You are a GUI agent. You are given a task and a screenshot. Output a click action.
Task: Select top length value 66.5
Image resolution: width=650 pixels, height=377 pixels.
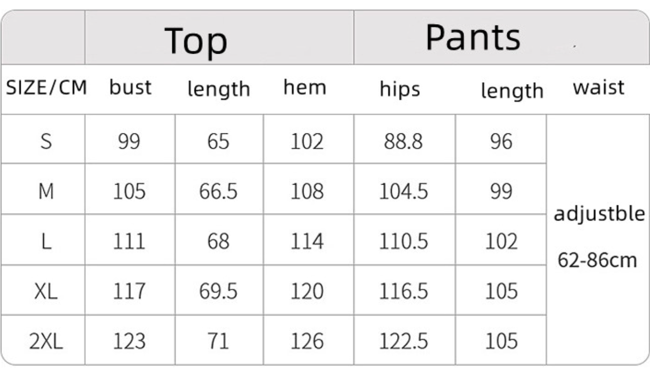click(218, 191)
